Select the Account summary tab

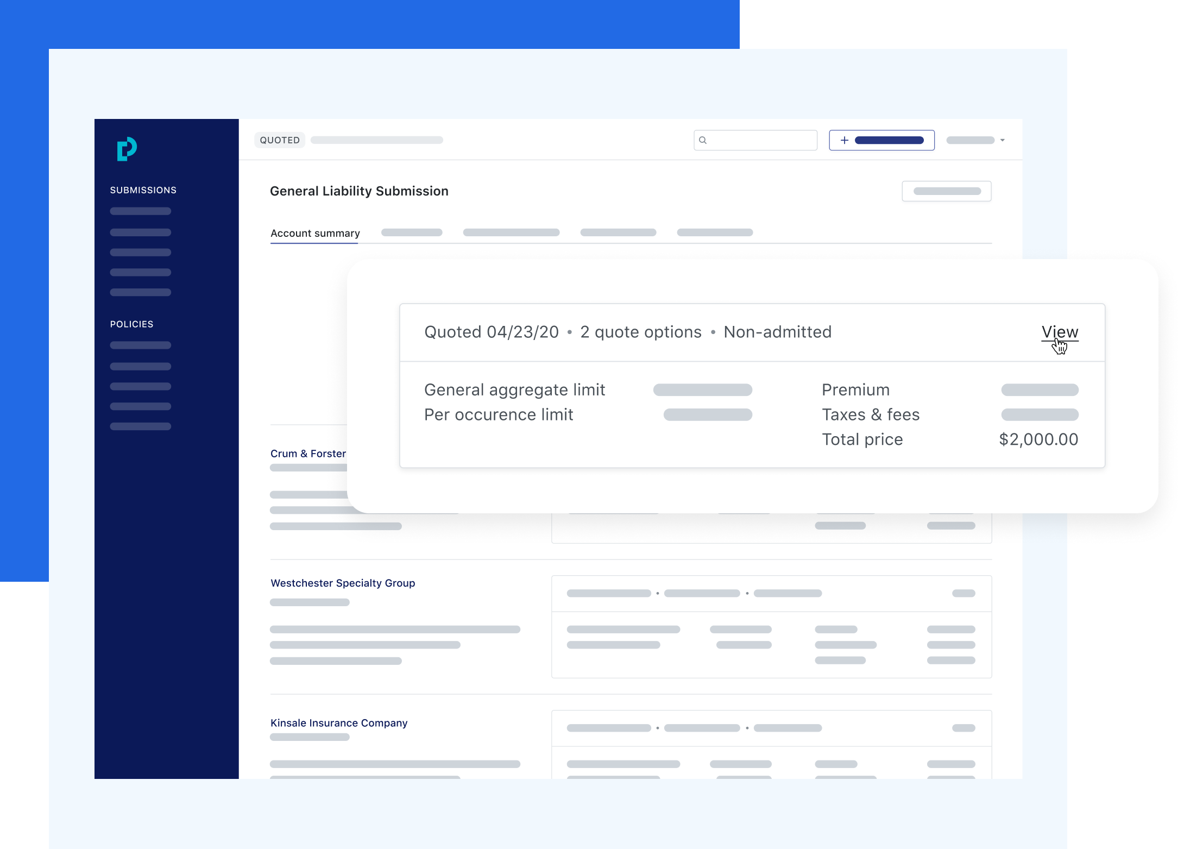[315, 233]
